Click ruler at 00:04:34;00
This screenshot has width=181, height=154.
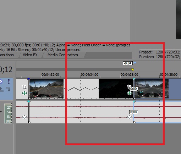click(x=89, y=75)
